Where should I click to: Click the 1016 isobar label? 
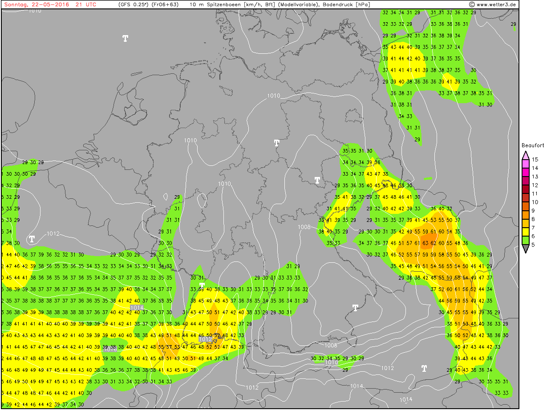coord(111,349)
